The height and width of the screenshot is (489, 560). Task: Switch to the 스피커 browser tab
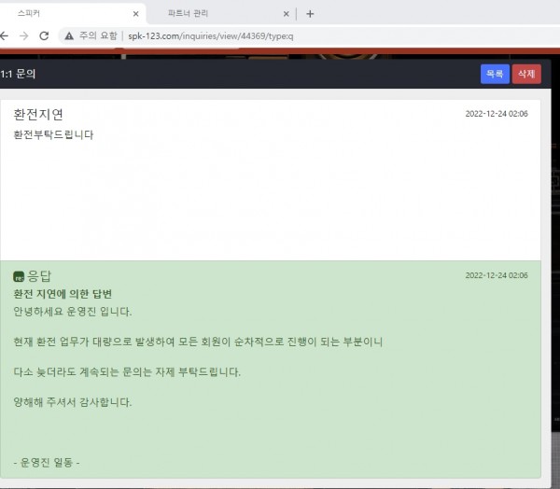[x=56, y=14]
